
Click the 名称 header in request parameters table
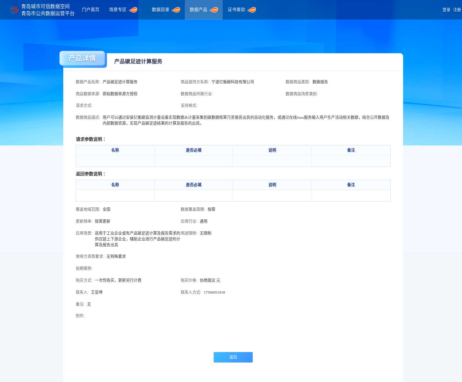pyautogui.click(x=115, y=150)
